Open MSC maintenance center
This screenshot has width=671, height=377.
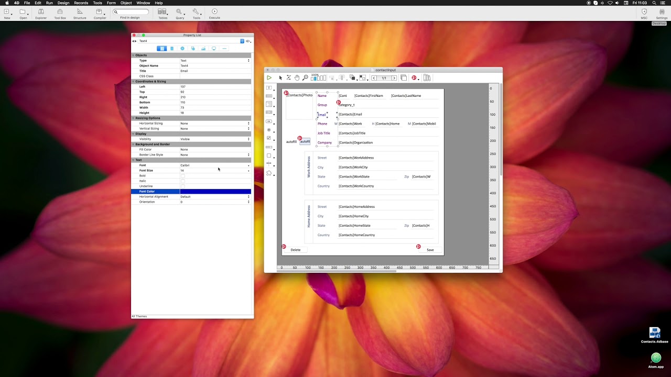pos(644,14)
